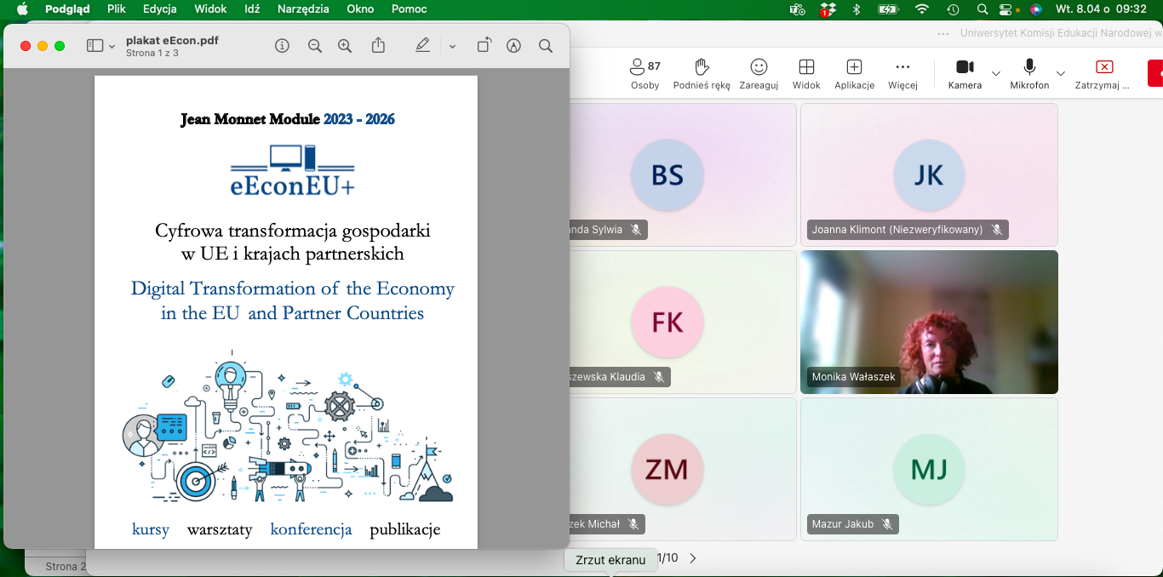Rotate the page using rotate icon

(484, 46)
